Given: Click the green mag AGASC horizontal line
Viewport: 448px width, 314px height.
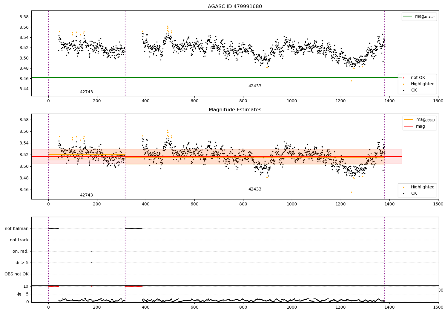Looking at the screenshot, I should coord(217,77).
